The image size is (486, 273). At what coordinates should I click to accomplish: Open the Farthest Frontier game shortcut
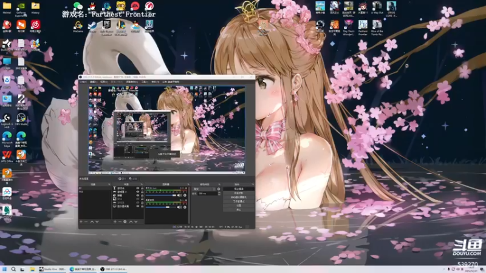click(363, 27)
